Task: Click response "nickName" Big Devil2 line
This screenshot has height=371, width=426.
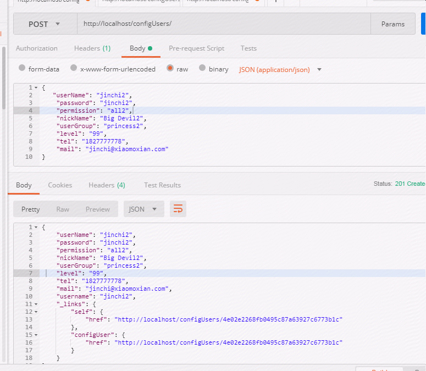Action: (x=101, y=258)
